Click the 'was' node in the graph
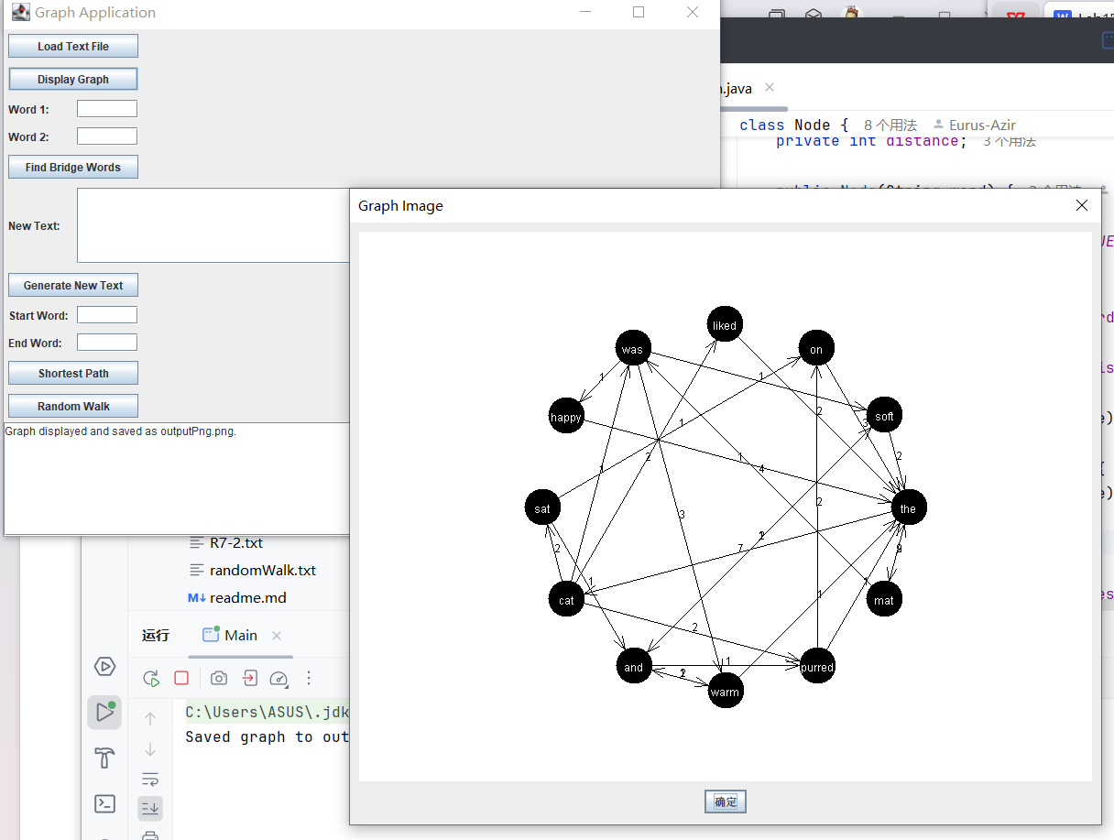This screenshot has width=1114, height=840. tap(633, 349)
